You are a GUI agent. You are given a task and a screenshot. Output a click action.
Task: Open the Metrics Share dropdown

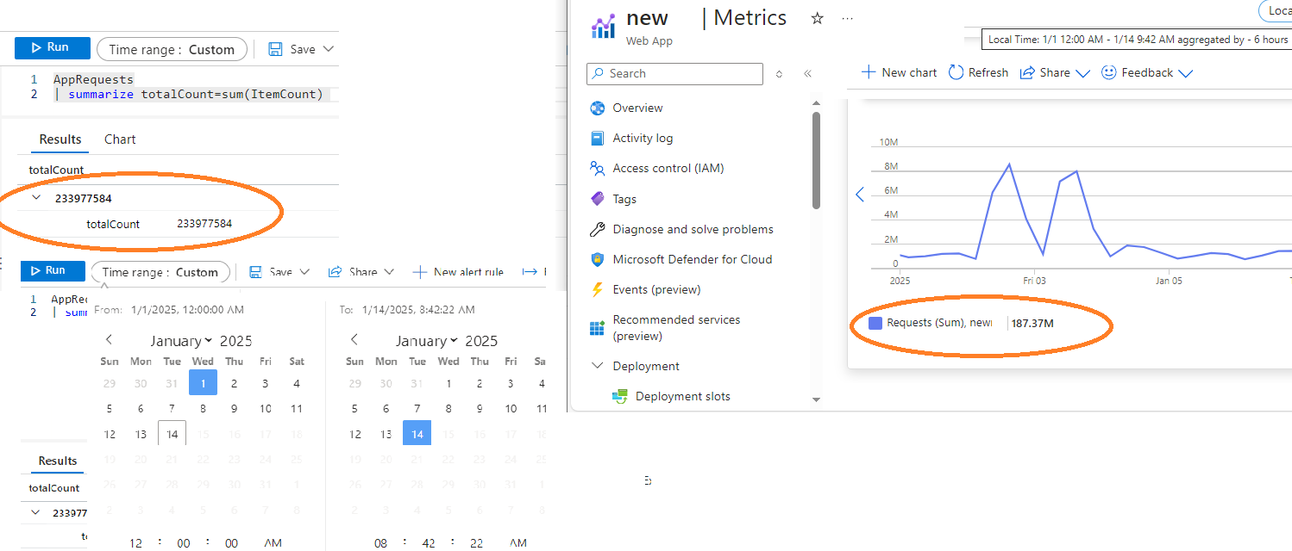[x=1055, y=72]
